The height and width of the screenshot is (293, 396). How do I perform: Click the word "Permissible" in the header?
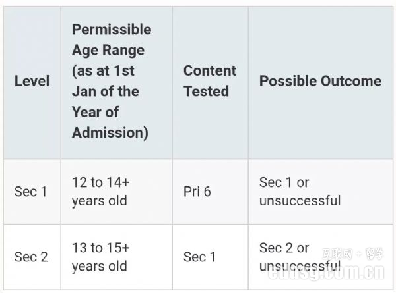pyautogui.click(x=112, y=30)
